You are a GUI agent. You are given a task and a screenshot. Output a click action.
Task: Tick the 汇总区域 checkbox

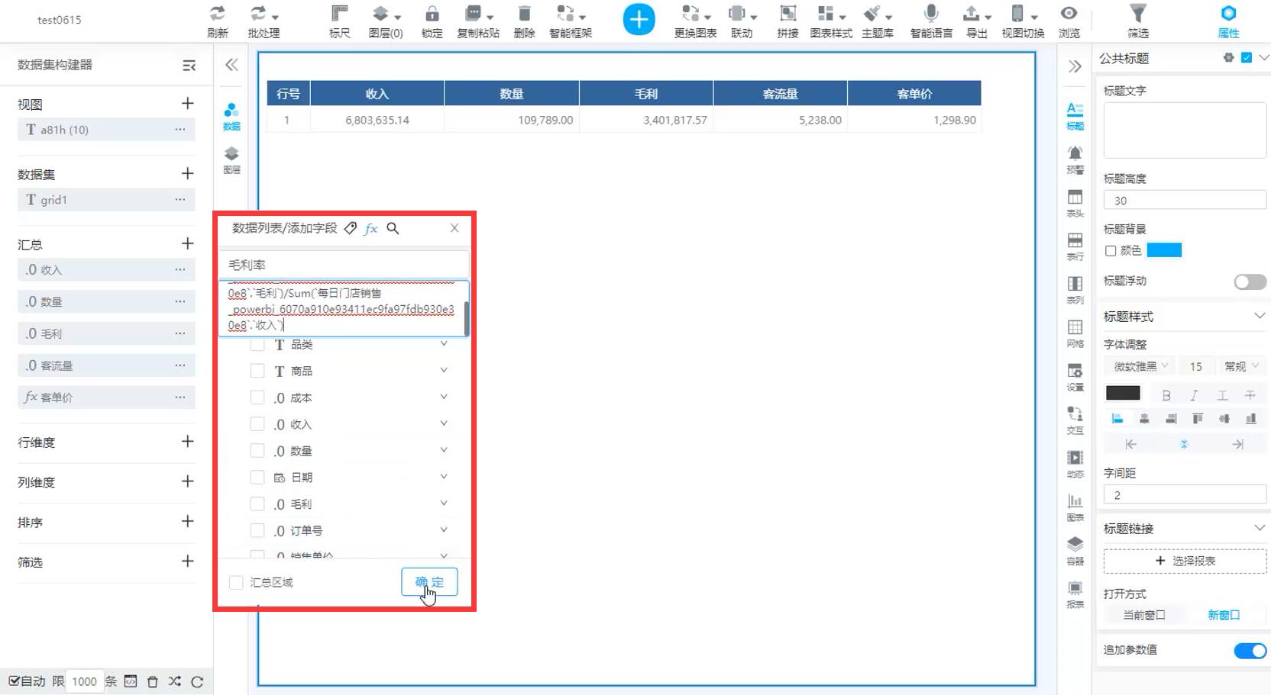236,582
